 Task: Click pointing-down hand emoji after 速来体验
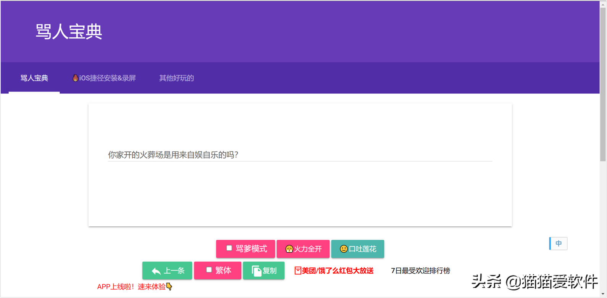[170, 286]
